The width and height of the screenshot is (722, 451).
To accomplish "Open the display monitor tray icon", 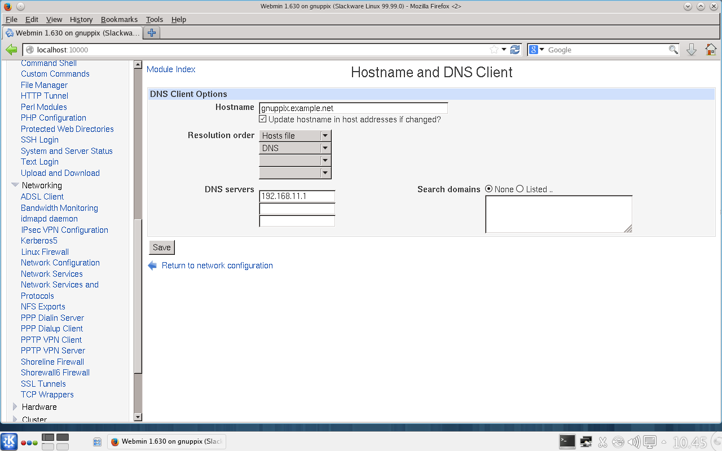I will 650,442.
